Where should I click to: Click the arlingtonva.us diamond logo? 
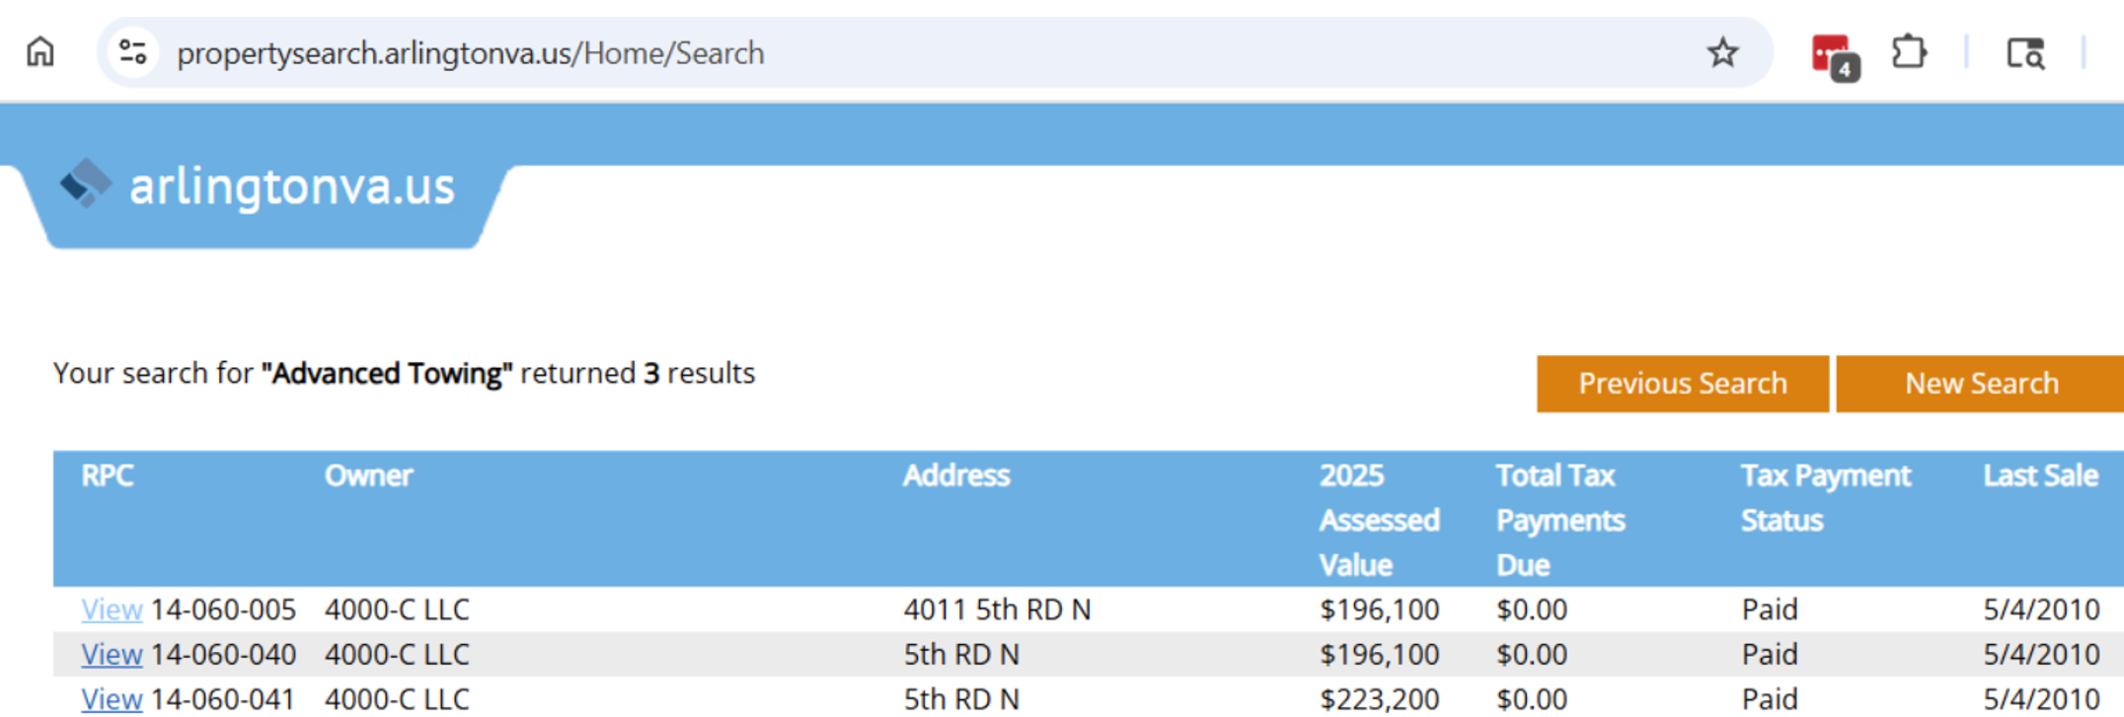[86, 184]
